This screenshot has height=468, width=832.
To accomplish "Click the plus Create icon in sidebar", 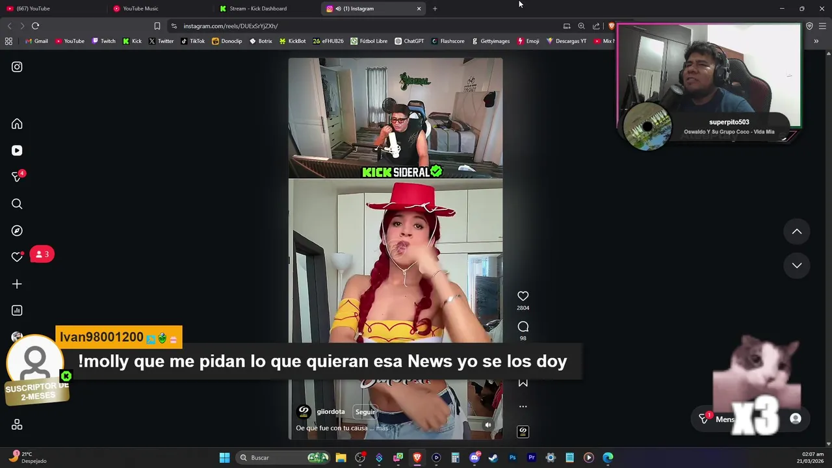I will coord(17,284).
